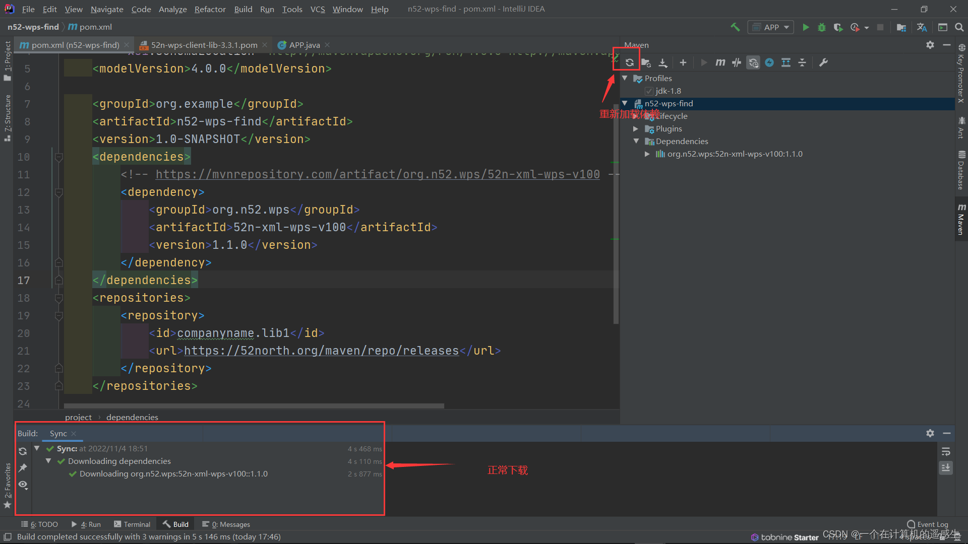This screenshot has height=544, width=968.
Task: Open profiler options dropdown arrow
Action: click(867, 28)
